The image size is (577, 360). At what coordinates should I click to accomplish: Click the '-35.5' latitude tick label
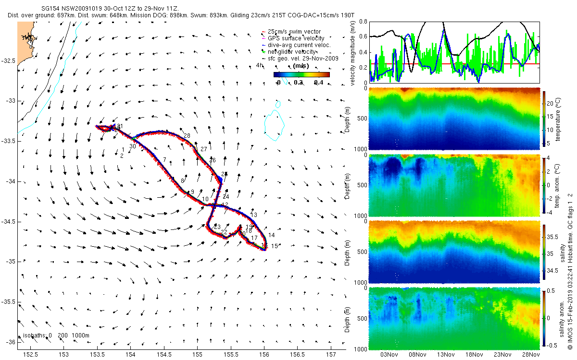pyautogui.click(x=8, y=302)
